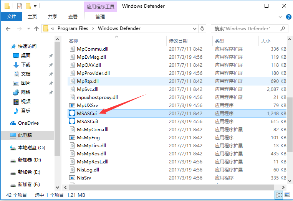This screenshot has width=293, height=201.
Task: Click the Up directory arrow button
Action: coord(36,28)
